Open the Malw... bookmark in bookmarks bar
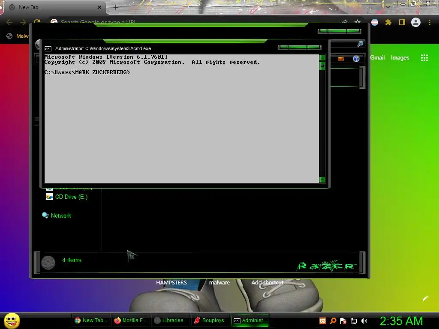 point(18,36)
